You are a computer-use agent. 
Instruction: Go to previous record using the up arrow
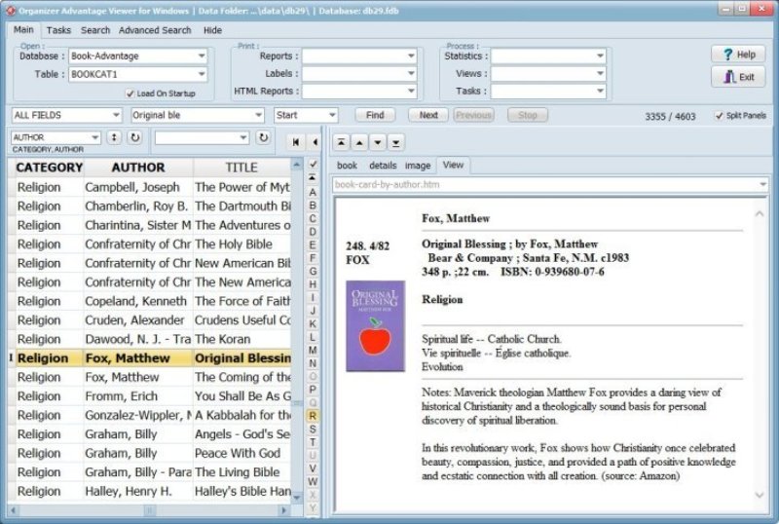click(359, 142)
